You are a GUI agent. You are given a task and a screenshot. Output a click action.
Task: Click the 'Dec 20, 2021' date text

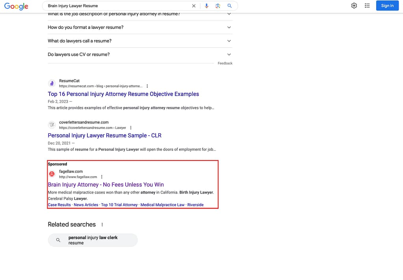coord(59,143)
